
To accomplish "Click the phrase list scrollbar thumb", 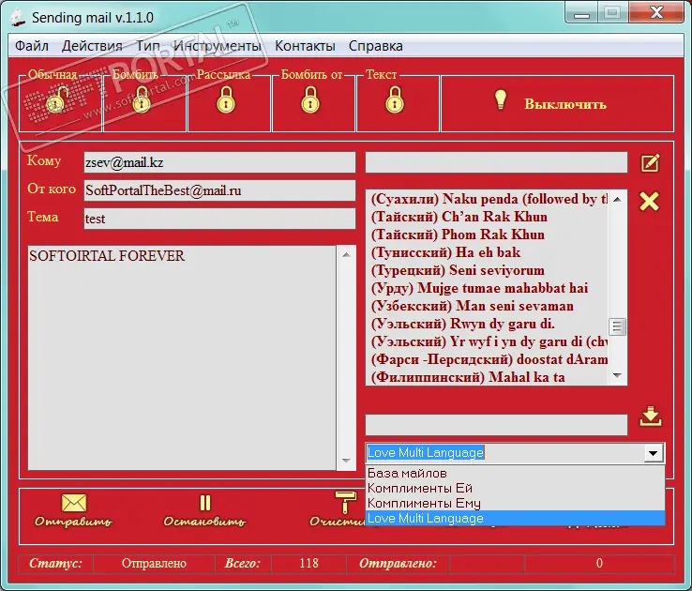I will pos(617,326).
